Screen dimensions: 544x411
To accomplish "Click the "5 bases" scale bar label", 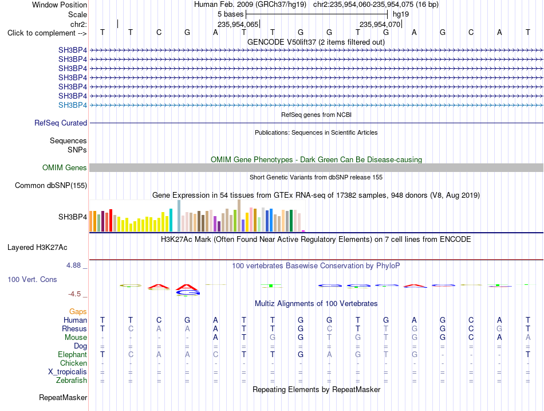I will 231,14.
